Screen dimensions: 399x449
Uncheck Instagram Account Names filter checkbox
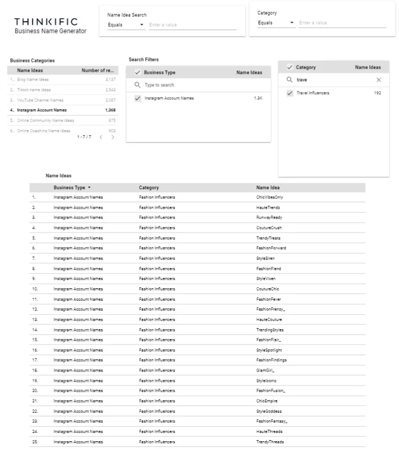tap(138, 98)
